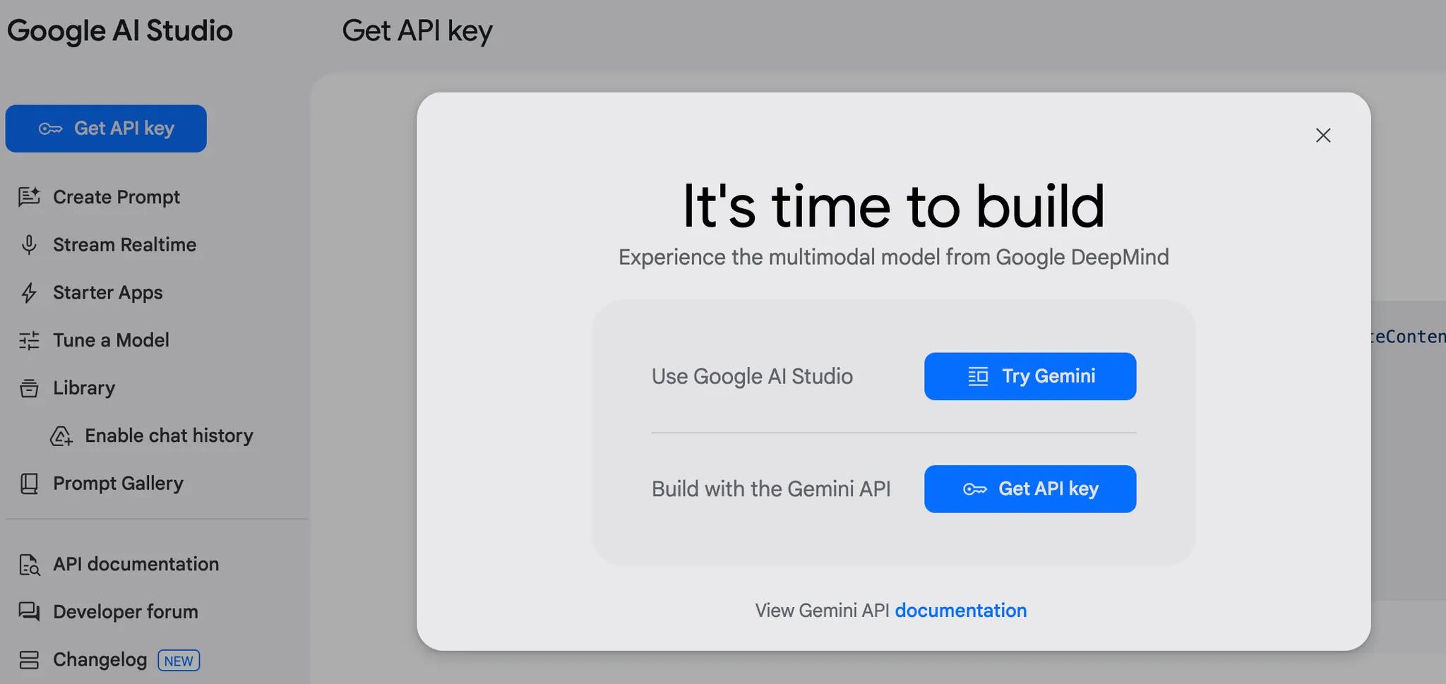This screenshot has width=1446, height=684.
Task: Click the Stream Realtime microphone icon
Action: click(x=29, y=245)
